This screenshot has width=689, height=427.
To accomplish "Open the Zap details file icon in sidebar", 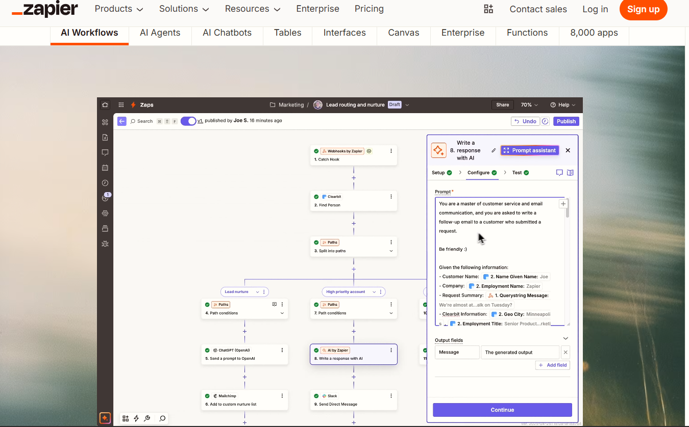I will [x=105, y=137].
